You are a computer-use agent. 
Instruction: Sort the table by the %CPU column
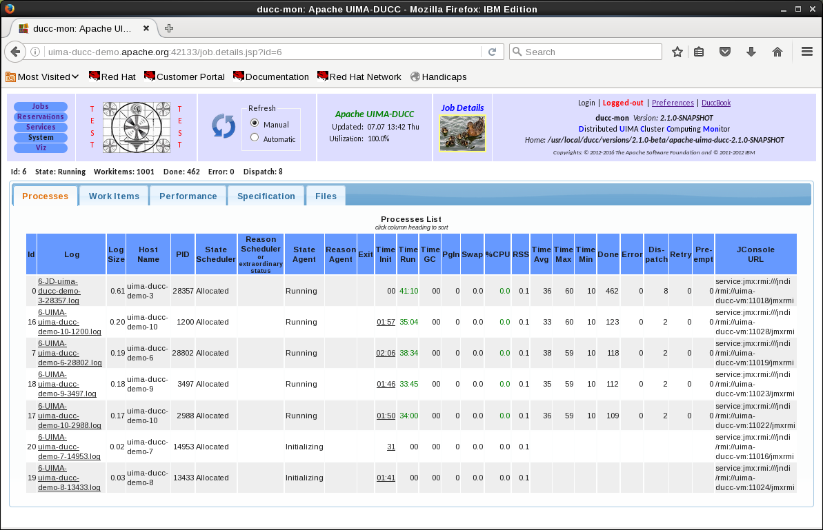[x=497, y=254]
